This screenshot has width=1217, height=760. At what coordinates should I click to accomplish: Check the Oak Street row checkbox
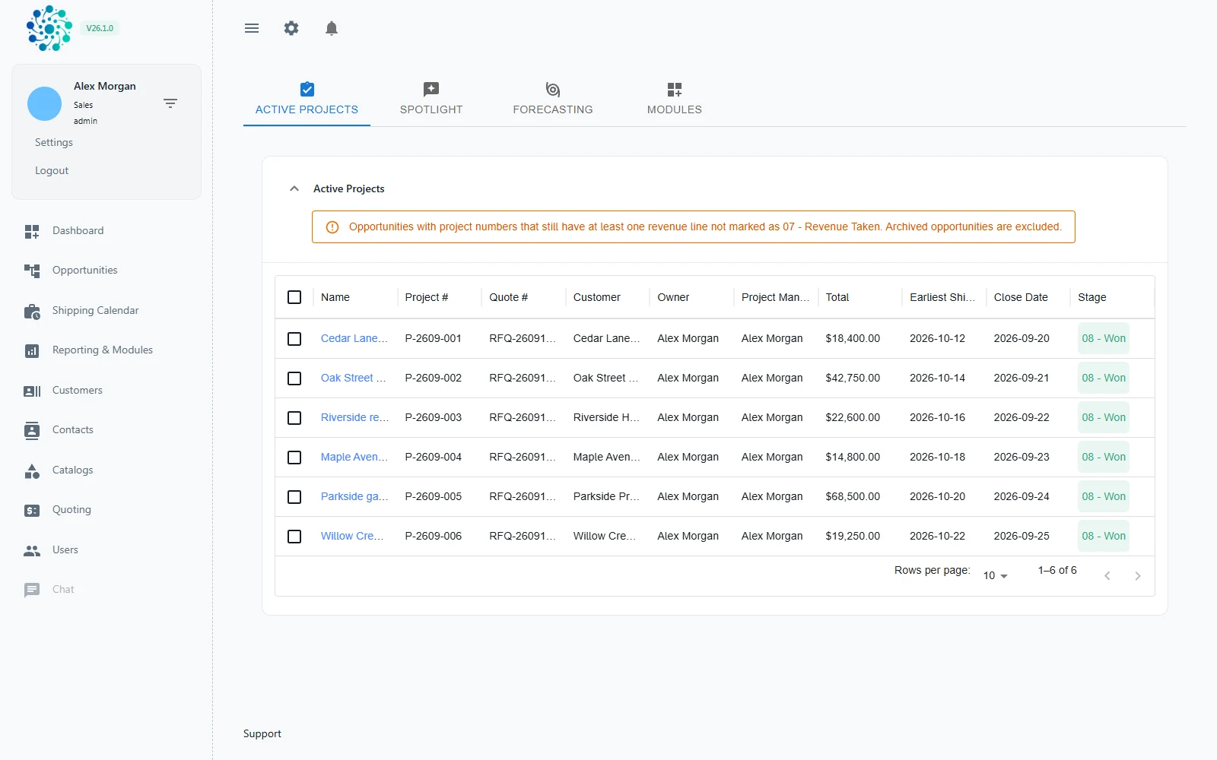point(294,378)
